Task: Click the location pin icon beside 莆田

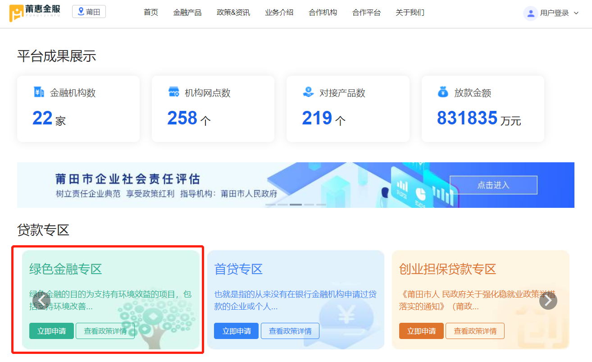Action: (x=81, y=12)
